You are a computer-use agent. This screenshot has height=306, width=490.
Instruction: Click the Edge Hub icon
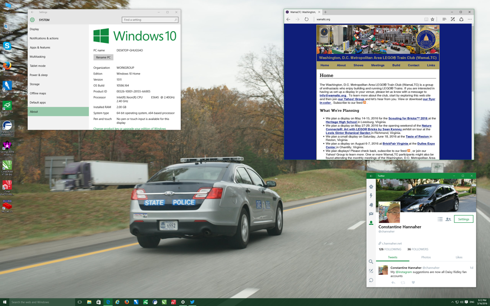tap(444, 20)
